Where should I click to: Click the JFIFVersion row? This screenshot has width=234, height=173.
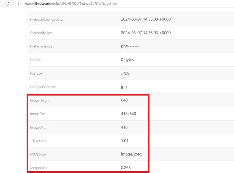(x=88, y=141)
